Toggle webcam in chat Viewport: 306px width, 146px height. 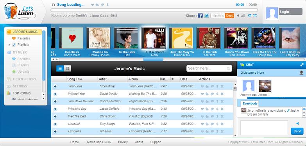pos(302,73)
